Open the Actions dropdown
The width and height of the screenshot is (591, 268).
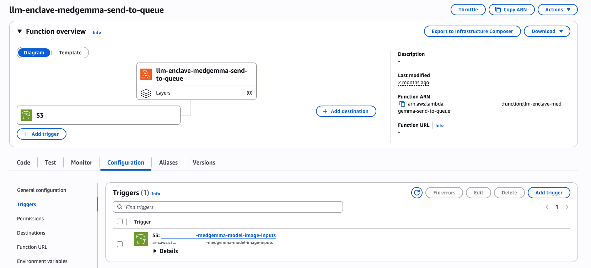[558, 10]
